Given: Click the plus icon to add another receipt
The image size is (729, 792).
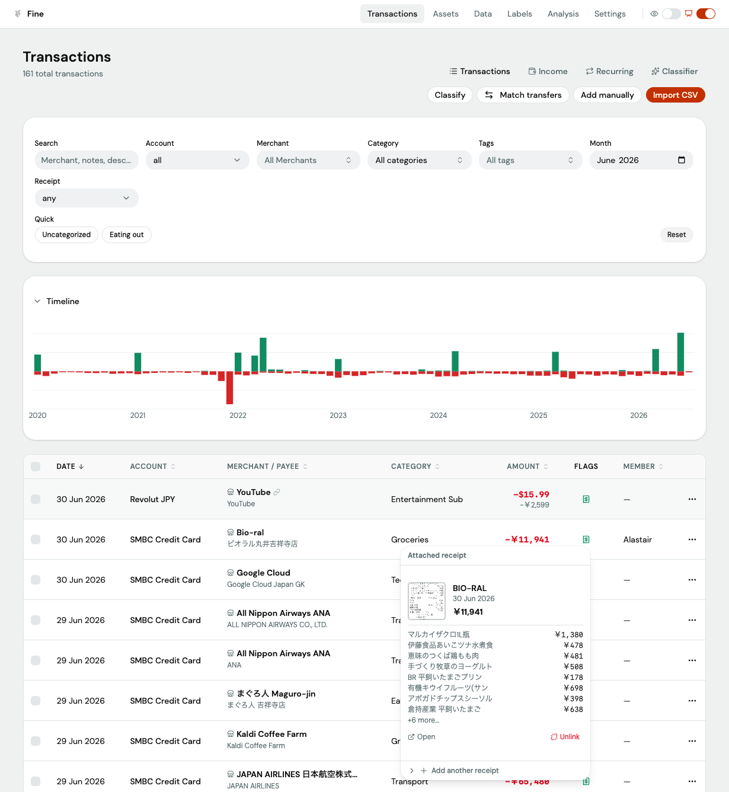Looking at the screenshot, I should point(424,771).
